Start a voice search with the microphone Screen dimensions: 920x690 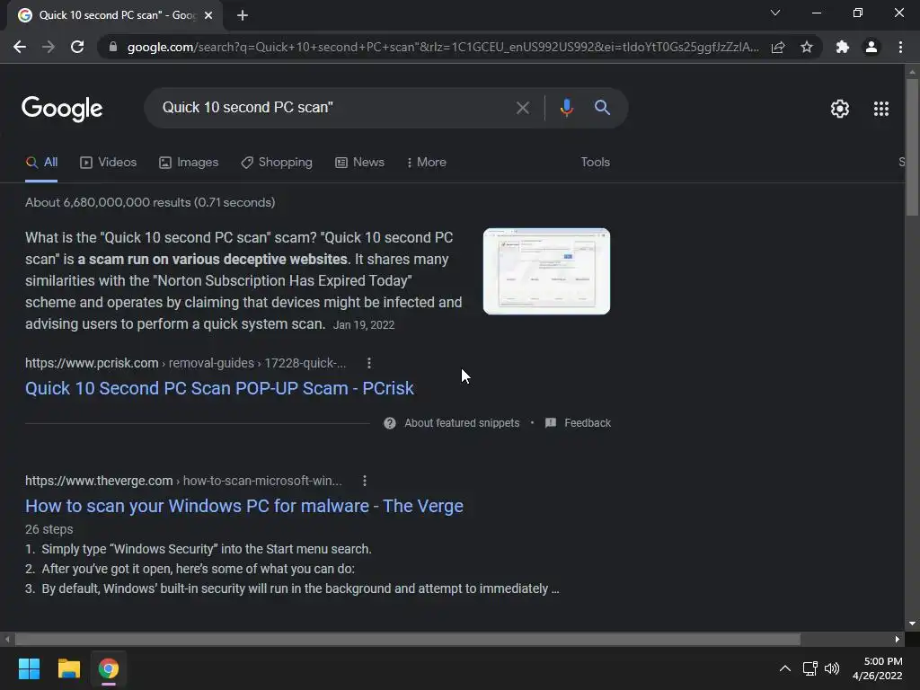click(x=566, y=108)
